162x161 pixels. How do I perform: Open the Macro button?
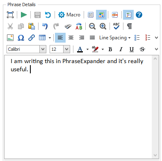coord(69,15)
